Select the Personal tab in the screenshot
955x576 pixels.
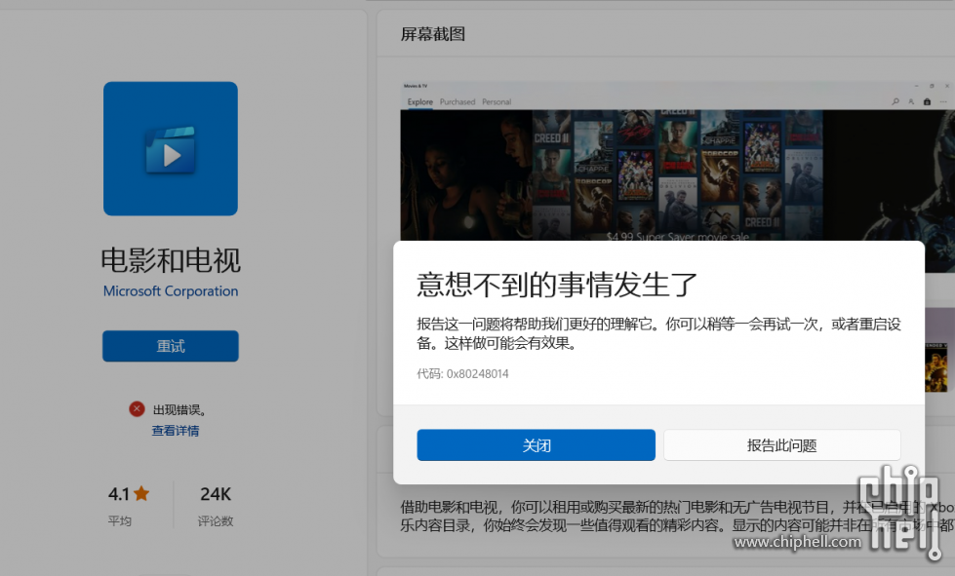[x=497, y=101]
